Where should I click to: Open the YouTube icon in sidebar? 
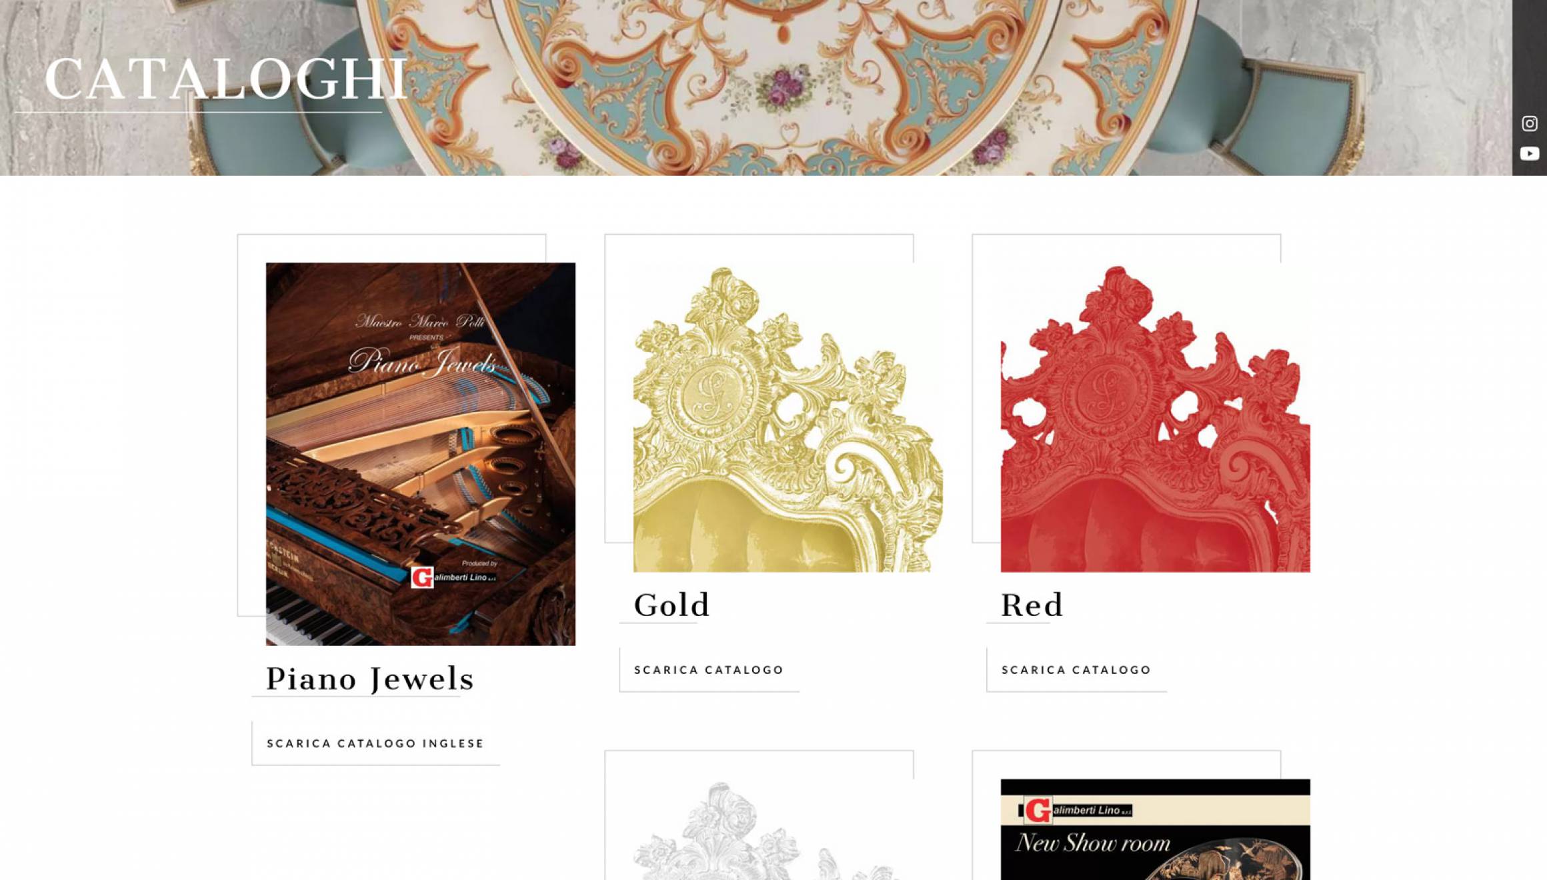click(1529, 154)
